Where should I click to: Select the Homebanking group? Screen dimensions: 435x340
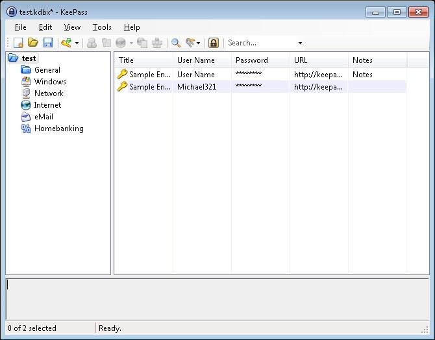[59, 128]
